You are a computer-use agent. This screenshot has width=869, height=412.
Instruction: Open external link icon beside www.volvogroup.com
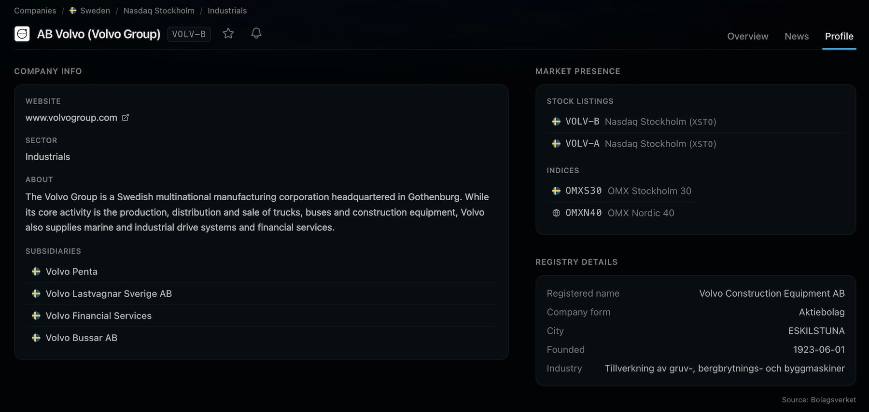tap(126, 117)
